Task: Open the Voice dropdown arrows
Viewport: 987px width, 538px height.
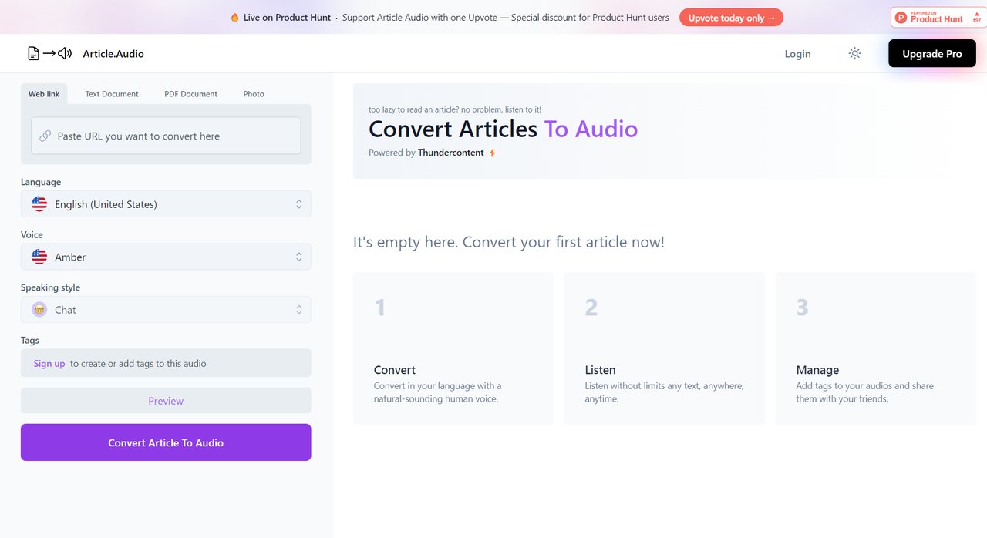Action: click(299, 257)
